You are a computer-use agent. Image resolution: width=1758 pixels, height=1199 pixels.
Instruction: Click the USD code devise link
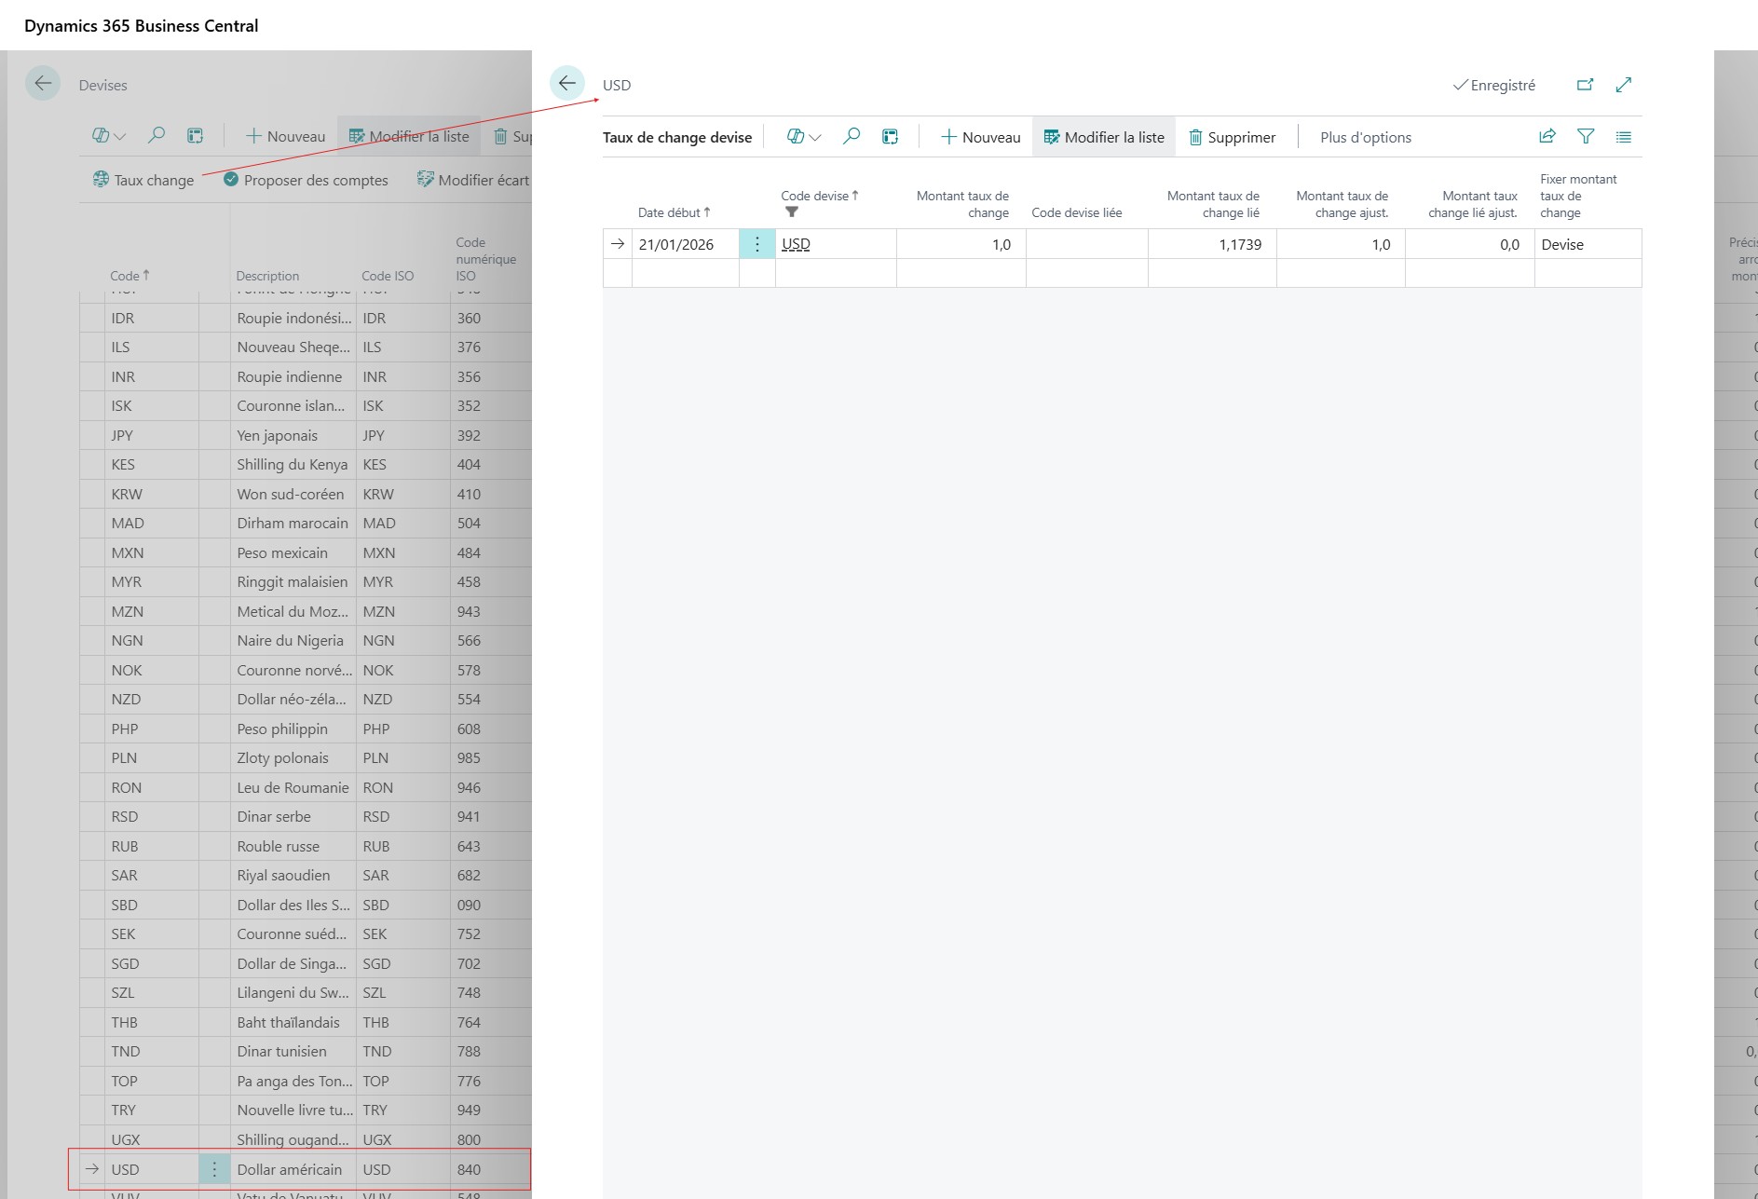796,244
